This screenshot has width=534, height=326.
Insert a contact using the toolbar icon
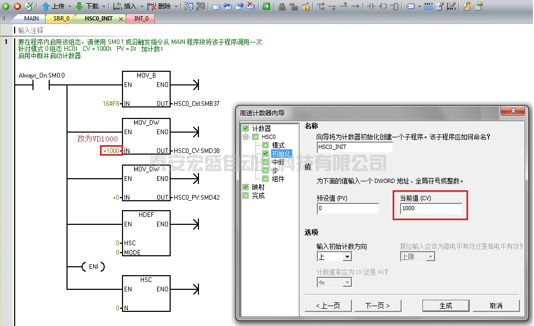point(371,6)
